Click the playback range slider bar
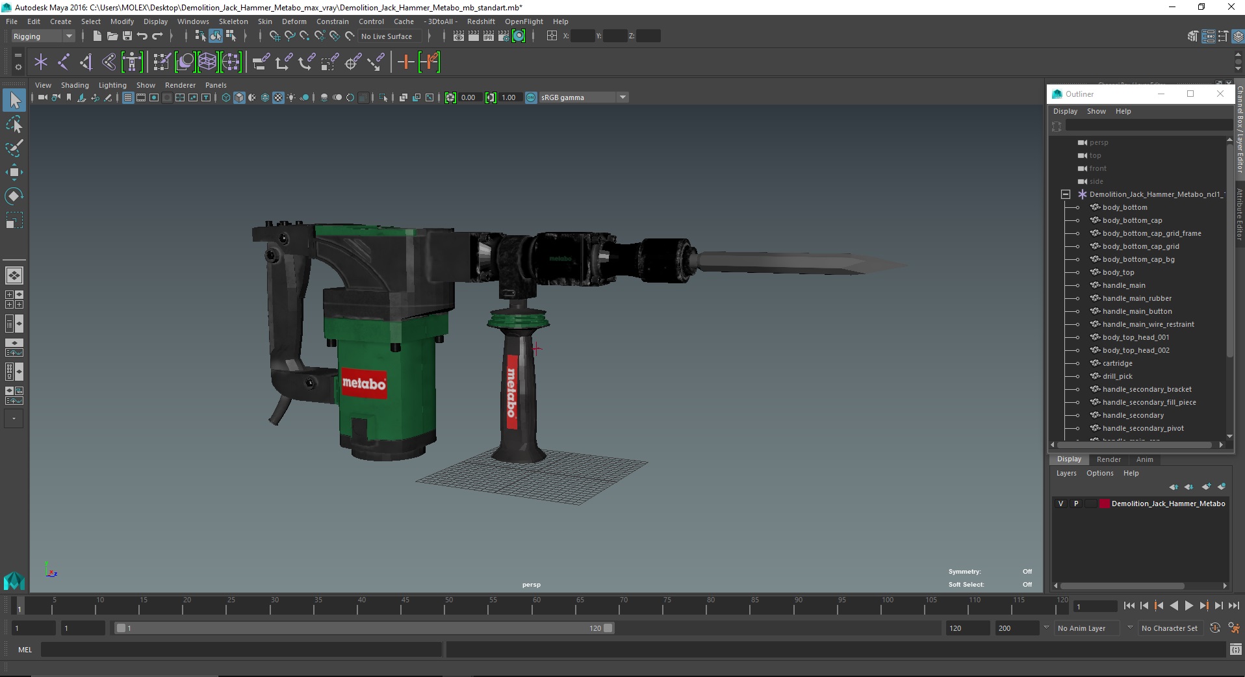Viewport: 1245px width, 677px height. point(364,628)
